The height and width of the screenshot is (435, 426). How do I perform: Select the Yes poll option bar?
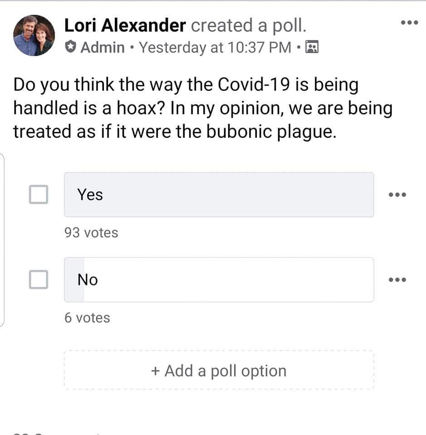pos(219,194)
